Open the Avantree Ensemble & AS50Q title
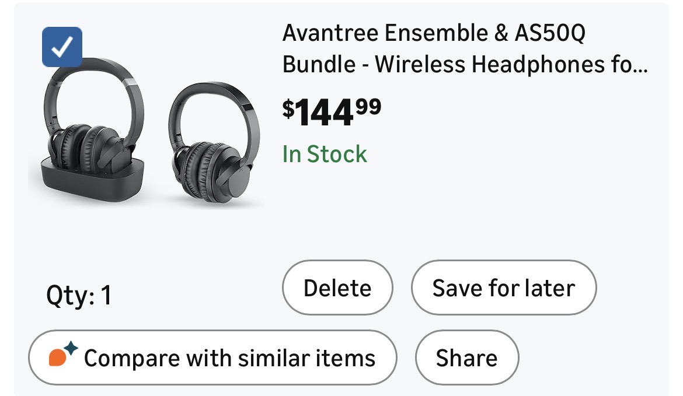 [433, 34]
